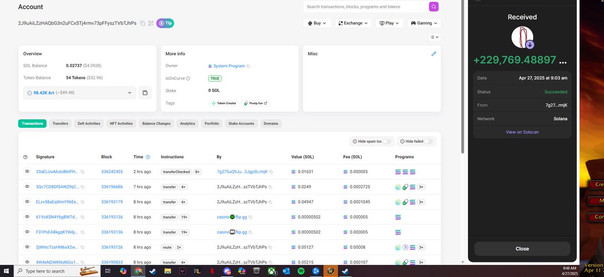Copy the 7g275uQ9Ju signer address
Screen dimensions: 604x277
[271, 172]
